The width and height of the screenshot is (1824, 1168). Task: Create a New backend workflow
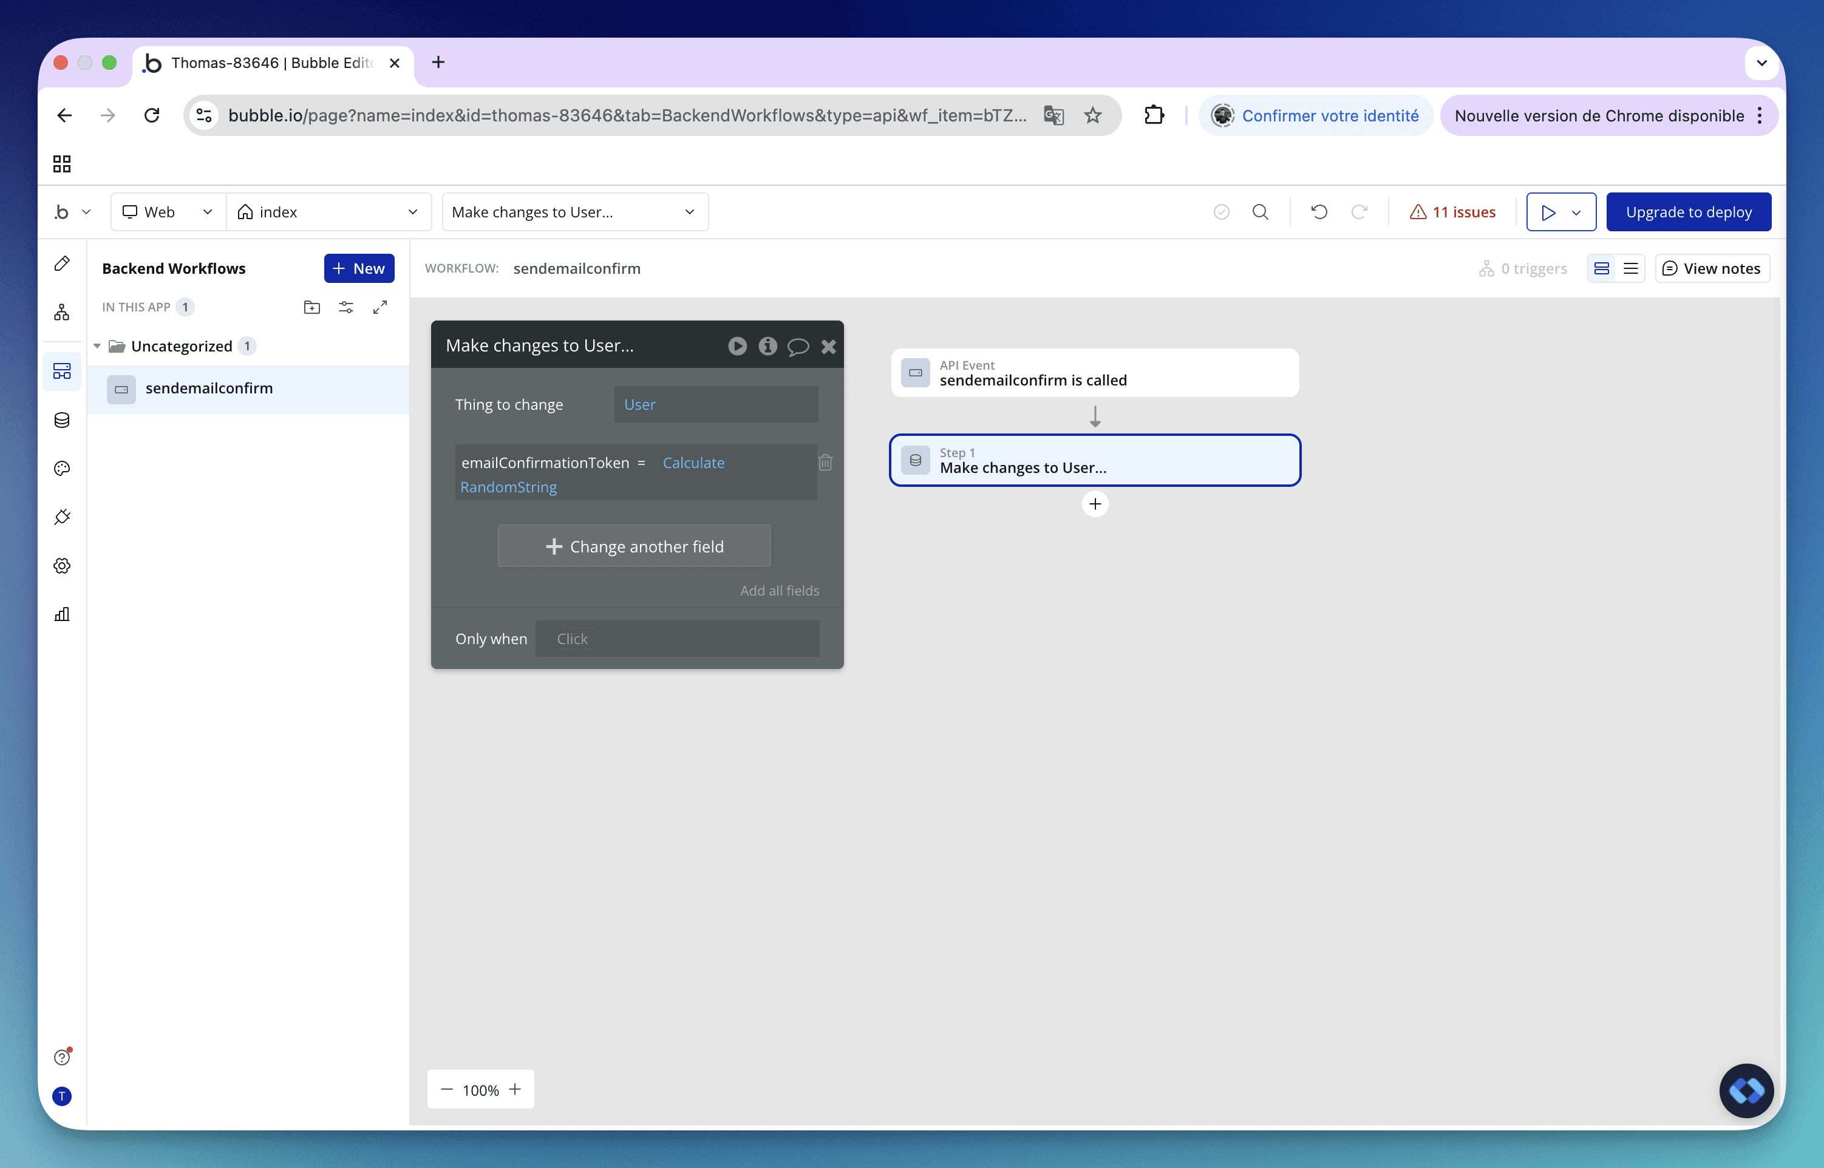[359, 268]
